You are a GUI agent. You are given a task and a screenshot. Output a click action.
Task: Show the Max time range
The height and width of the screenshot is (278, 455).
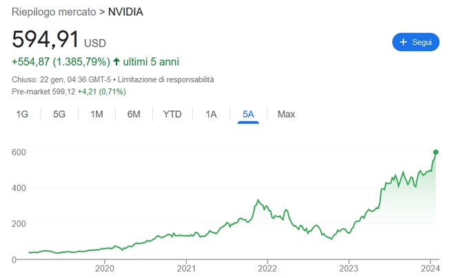[286, 114]
